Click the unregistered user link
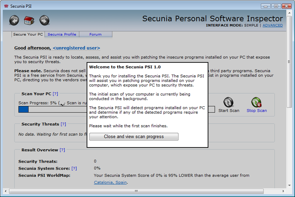This screenshot has width=295, height=197. (76, 48)
